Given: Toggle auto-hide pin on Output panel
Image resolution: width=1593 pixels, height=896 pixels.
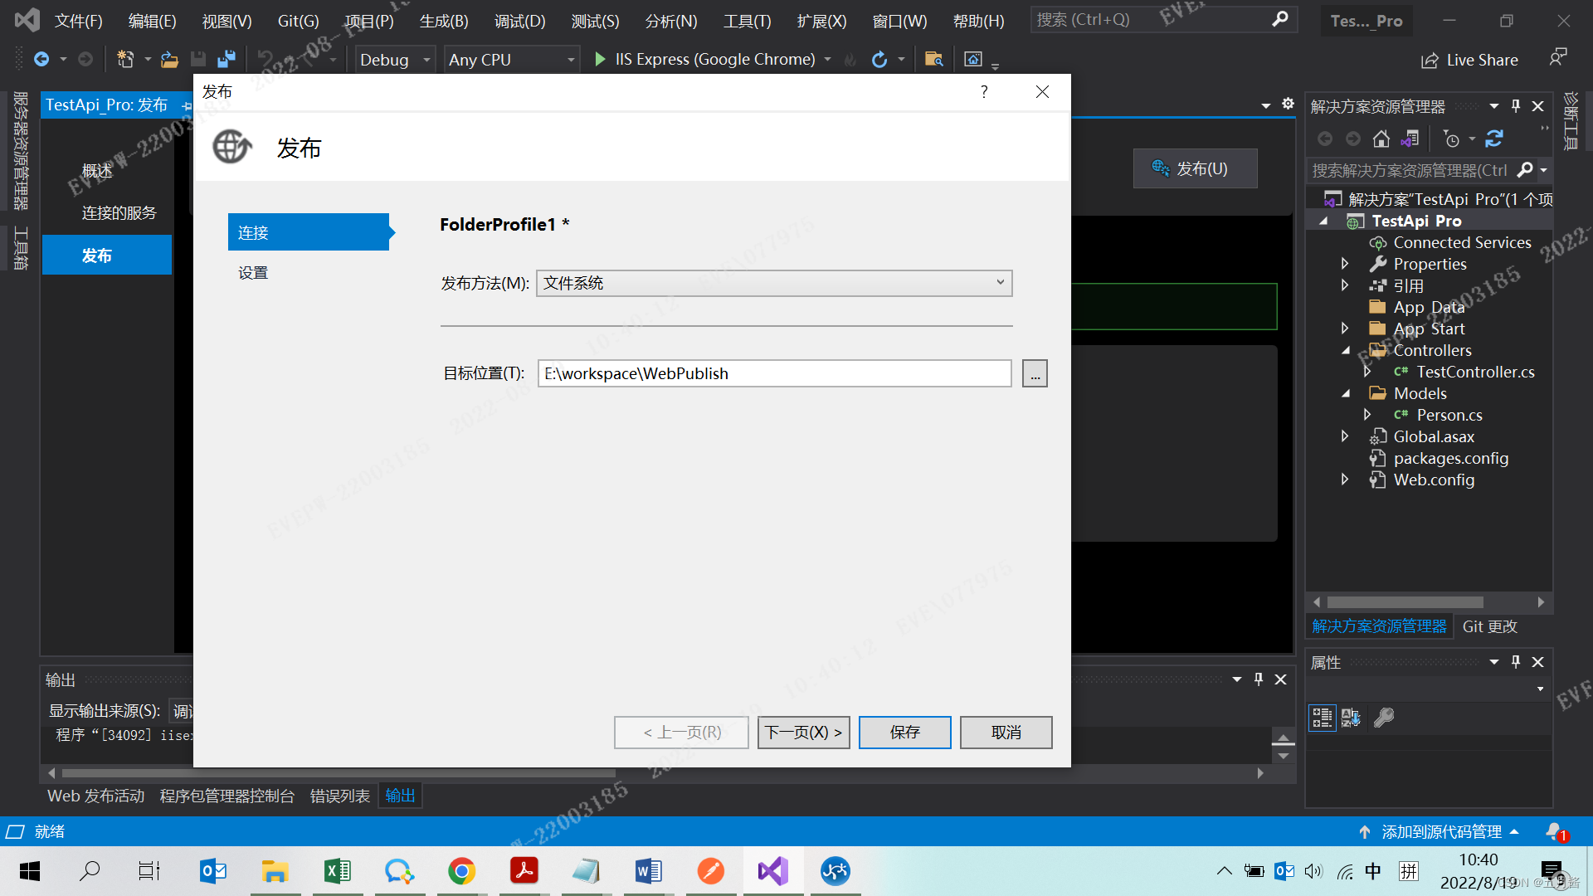Looking at the screenshot, I should 1259,679.
